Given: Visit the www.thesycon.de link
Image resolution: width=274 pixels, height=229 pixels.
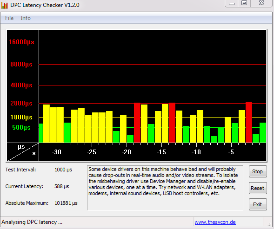Looking at the screenshot, I should [x=215, y=222].
